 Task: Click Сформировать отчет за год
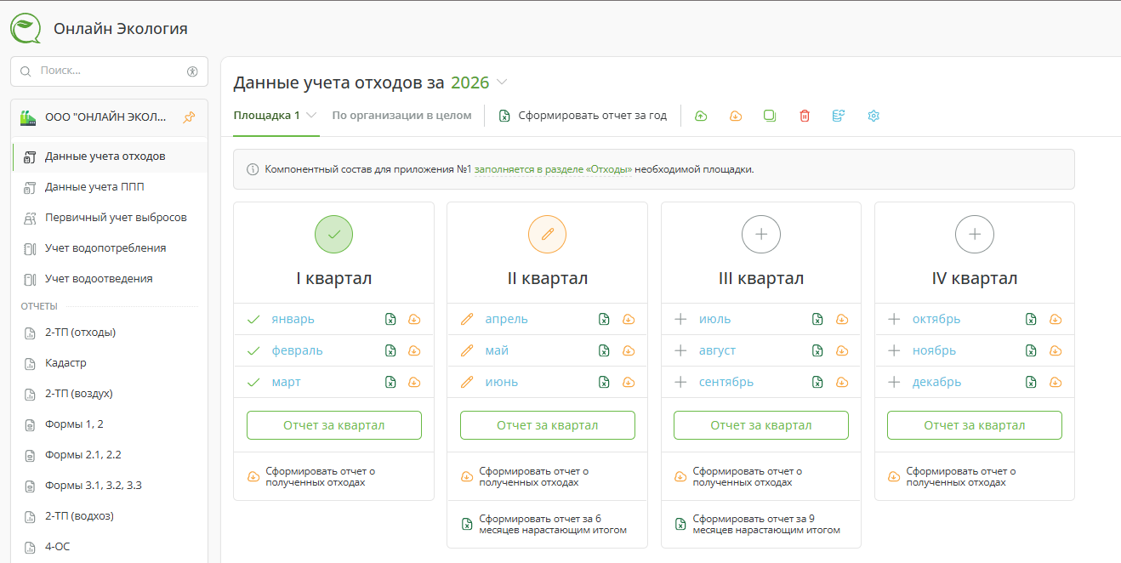[x=583, y=116]
